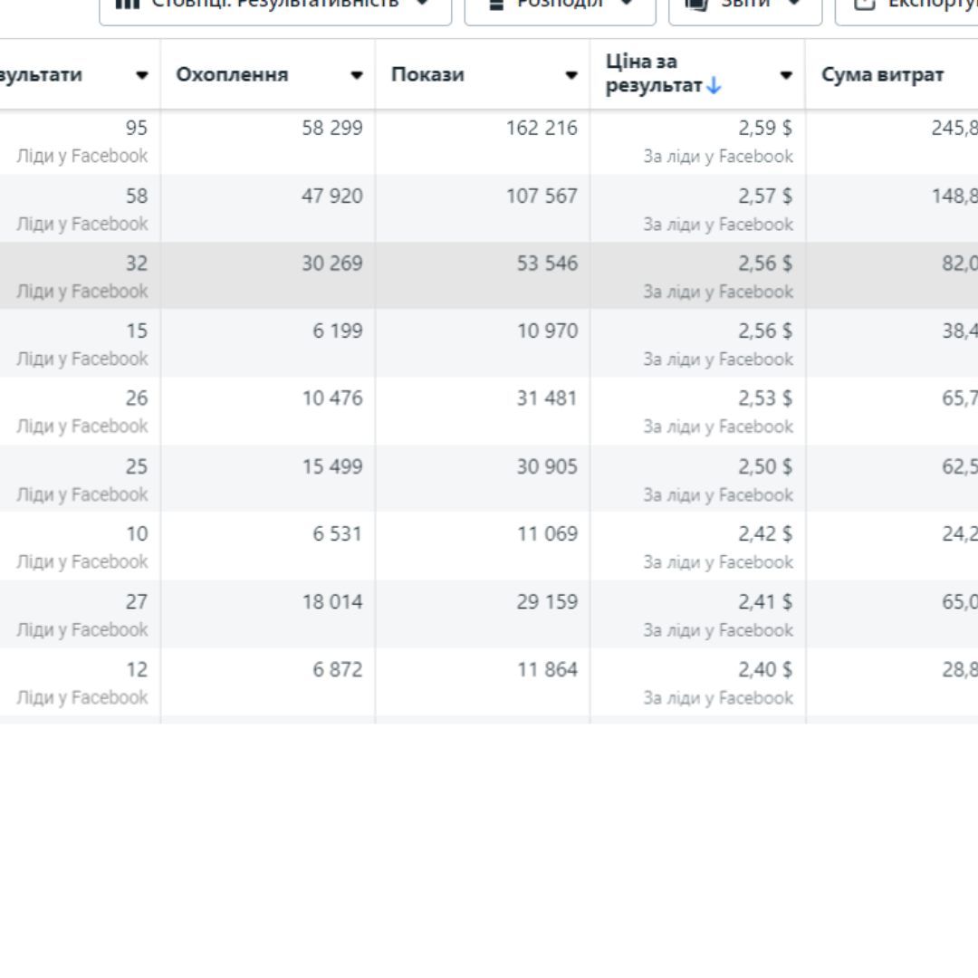Click the breakdown icon beside Розподіл
Viewport: 978px width, 978px height.
pyautogui.click(x=496, y=5)
